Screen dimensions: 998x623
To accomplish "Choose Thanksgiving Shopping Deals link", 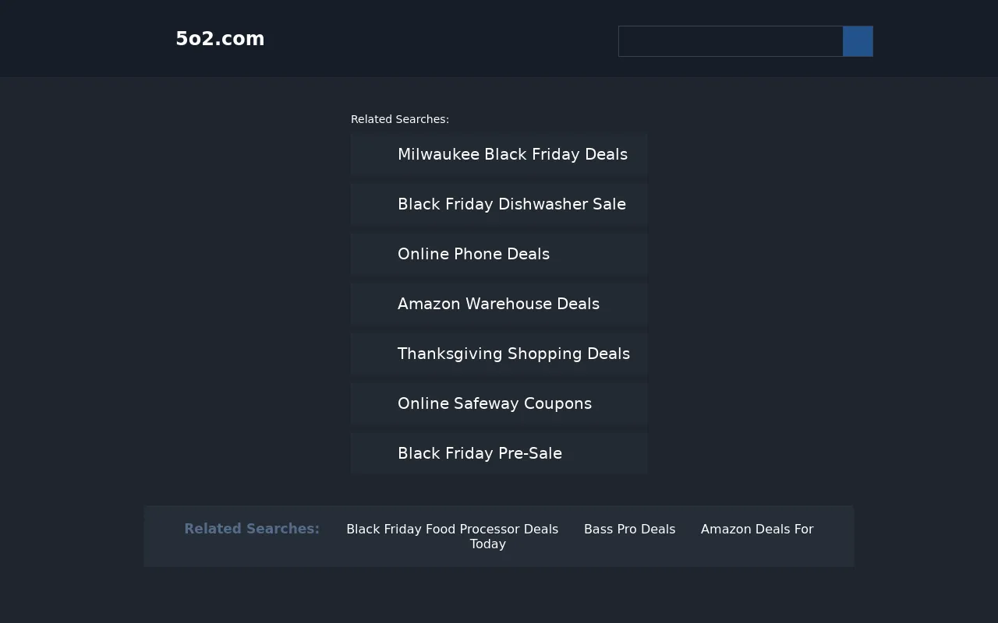I will point(499,354).
